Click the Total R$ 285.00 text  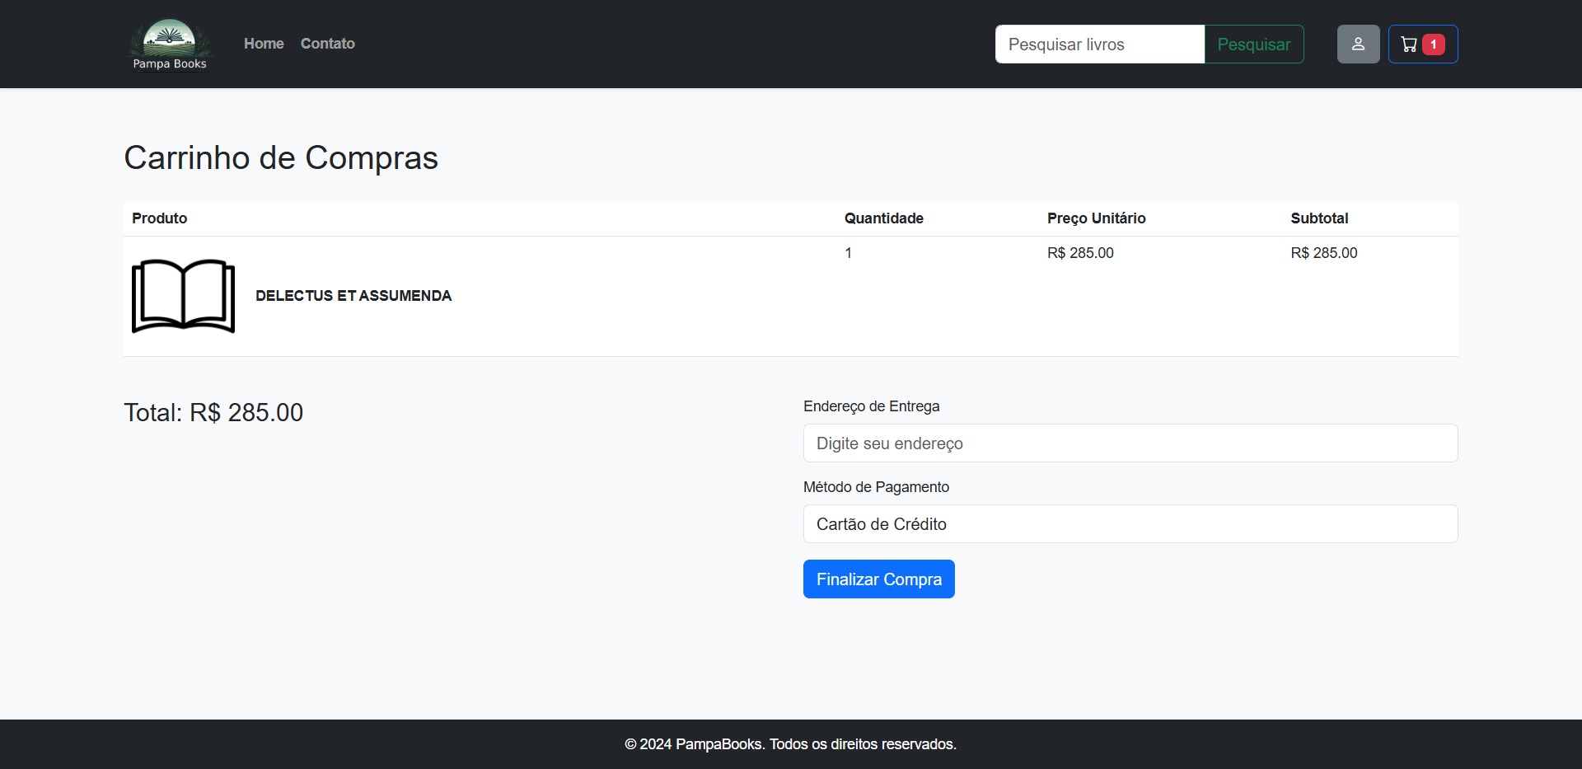213,412
